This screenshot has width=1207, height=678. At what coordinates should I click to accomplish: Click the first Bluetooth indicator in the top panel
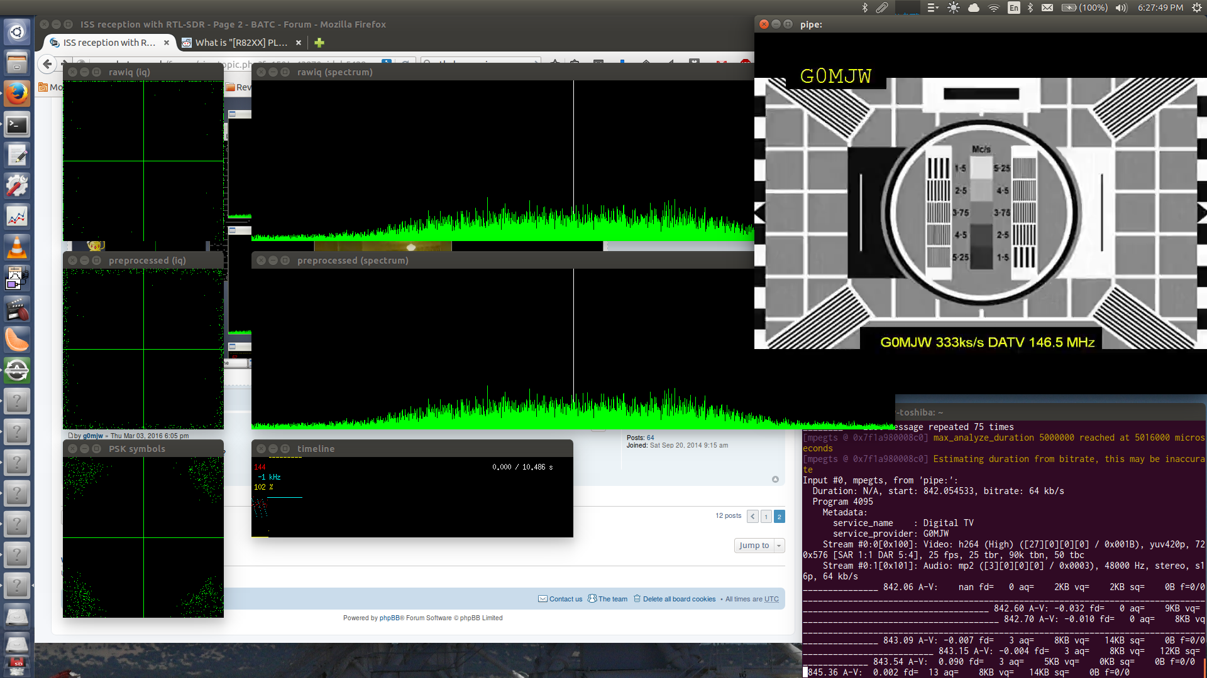point(864,8)
